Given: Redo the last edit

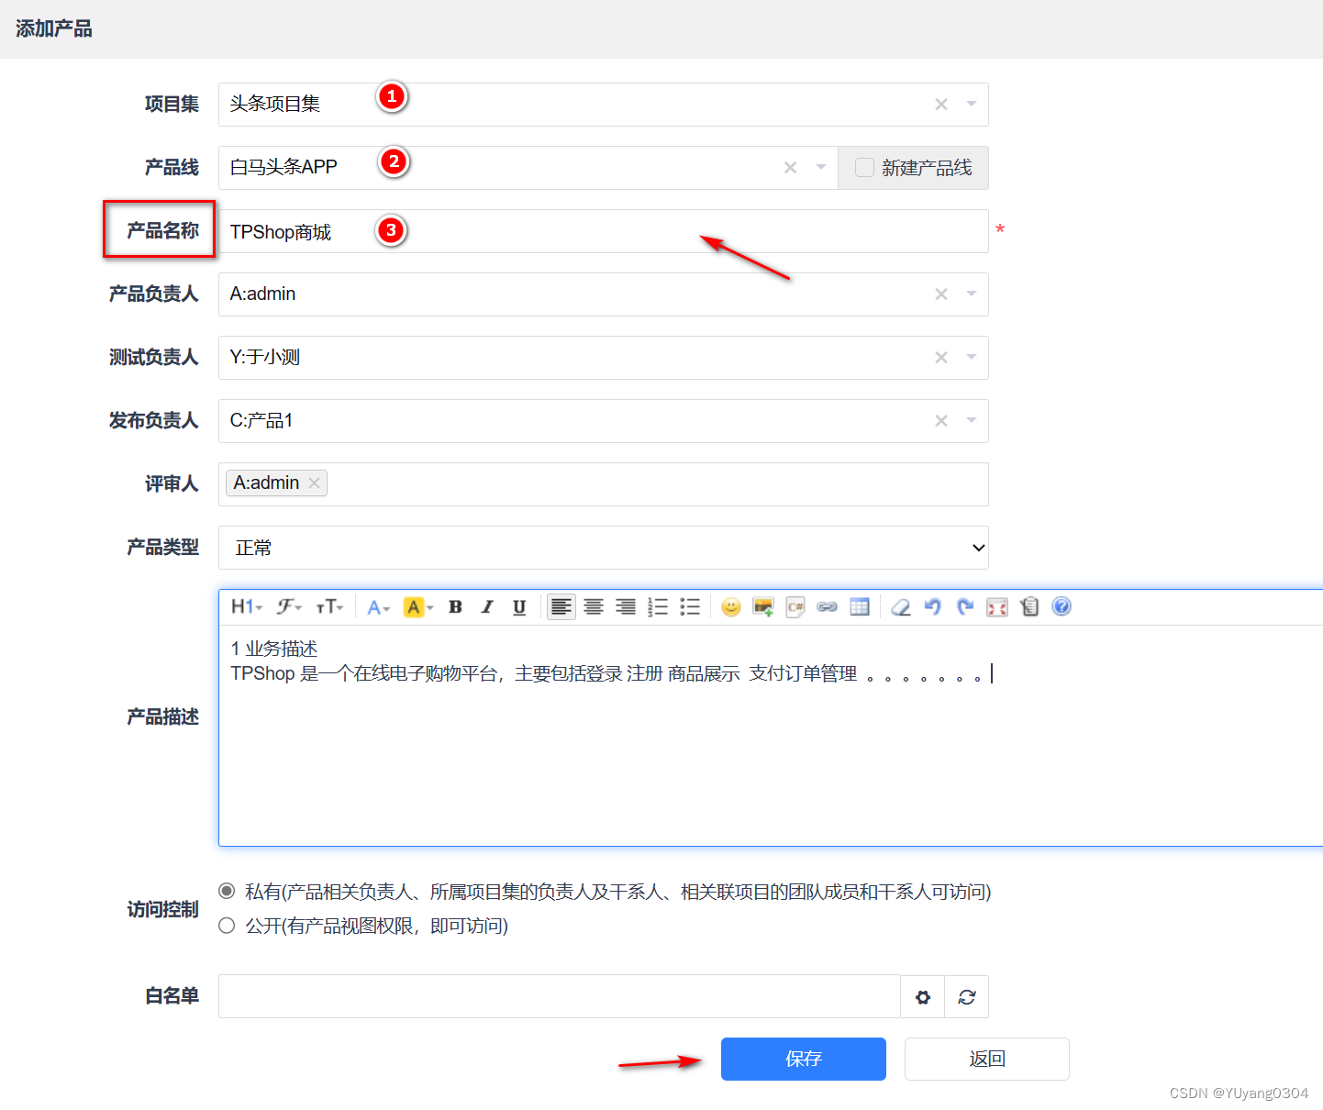Looking at the screenshot, I should tap(965, 606).
